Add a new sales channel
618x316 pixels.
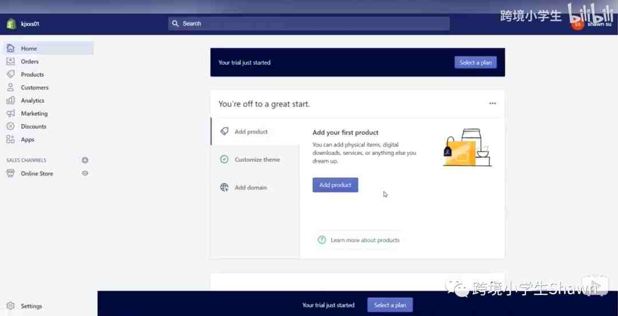tap(85, 161)
